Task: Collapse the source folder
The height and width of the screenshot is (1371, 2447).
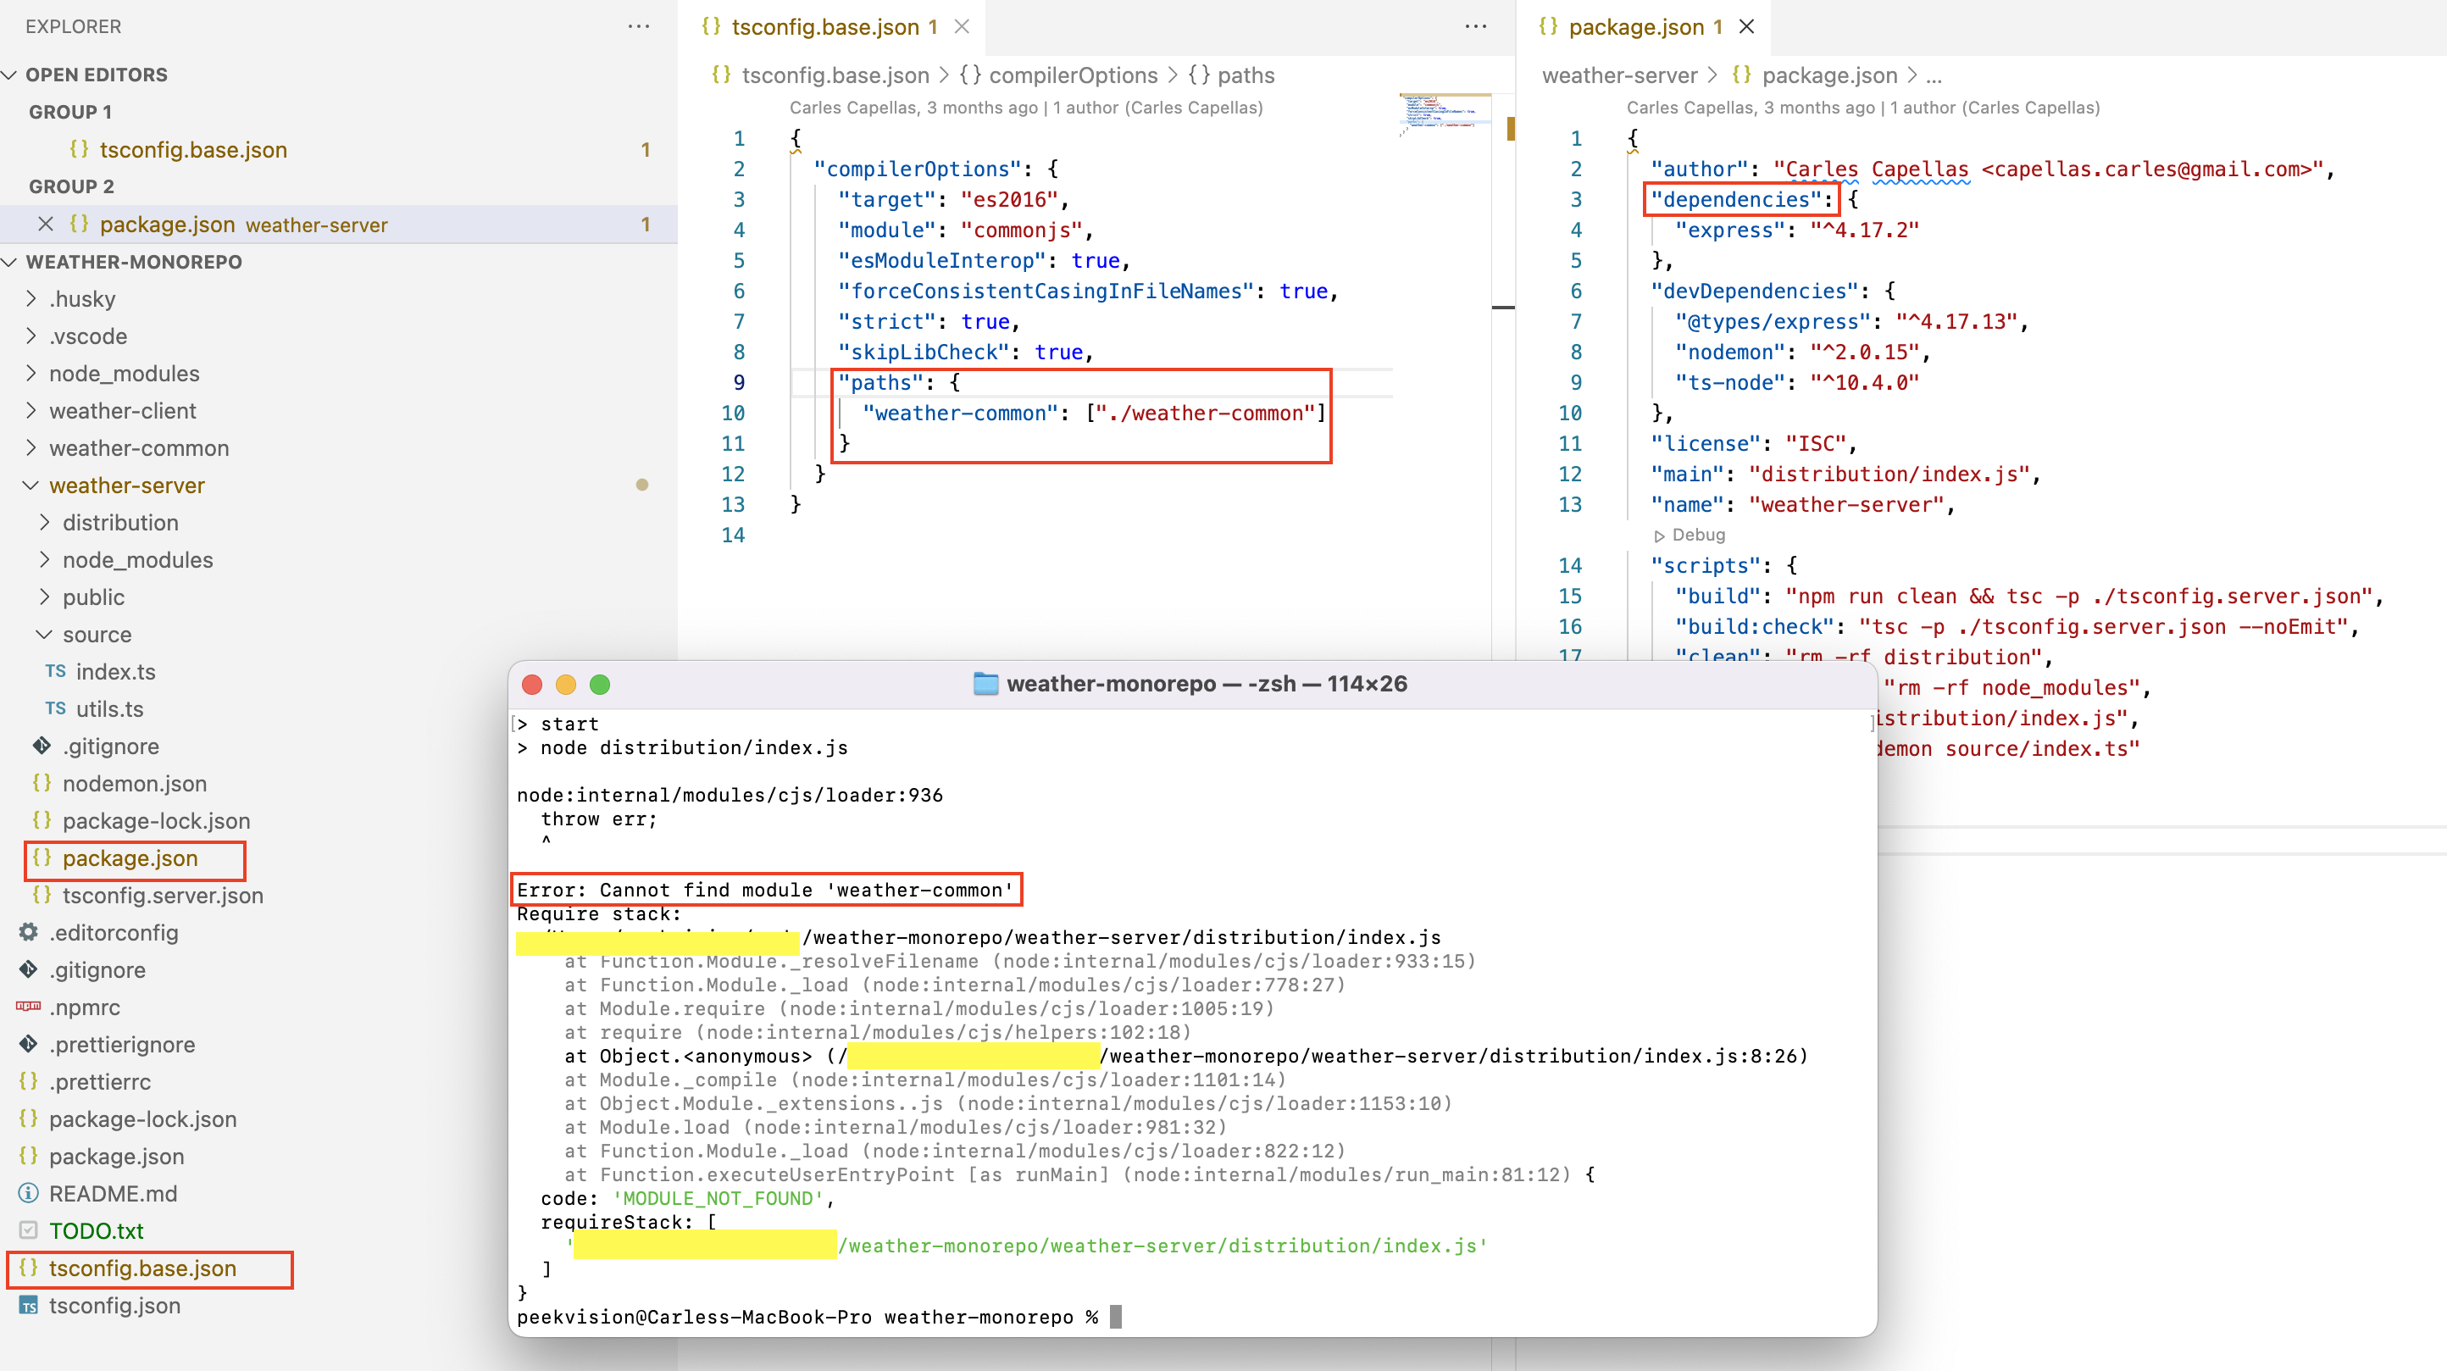Action: [45, 634]
